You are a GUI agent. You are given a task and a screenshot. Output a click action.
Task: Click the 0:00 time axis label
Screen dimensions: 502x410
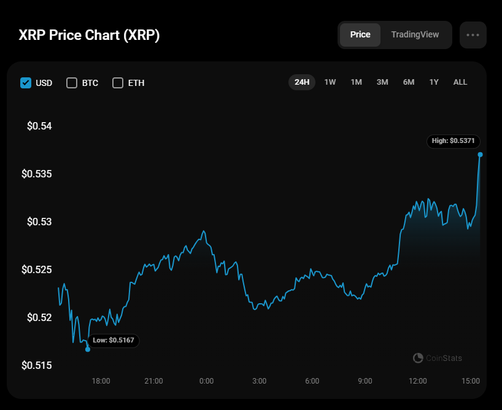click(x=207, y=381)
